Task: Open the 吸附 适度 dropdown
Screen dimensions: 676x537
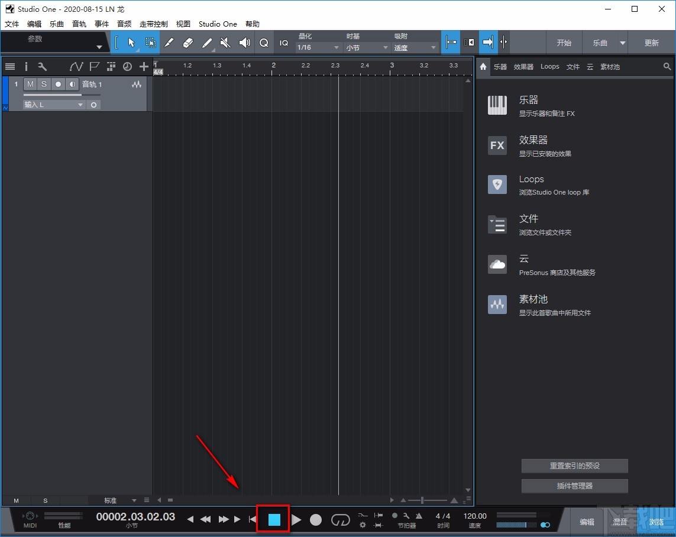Action: pyautogui.click(x=415, y=47)
